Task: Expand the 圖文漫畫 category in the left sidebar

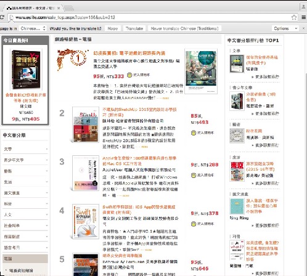Action: [x=25, y=193]
